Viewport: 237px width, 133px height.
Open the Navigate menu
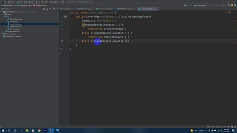20,2
